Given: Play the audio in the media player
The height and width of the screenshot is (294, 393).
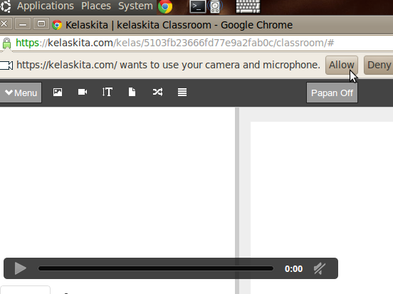Looking at the screenshot, I should click(20, 268).
